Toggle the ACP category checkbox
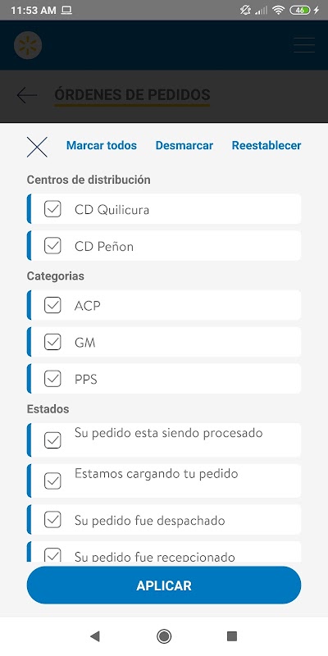This screenshot has height=656, width=328. click(x=52, y=305)
